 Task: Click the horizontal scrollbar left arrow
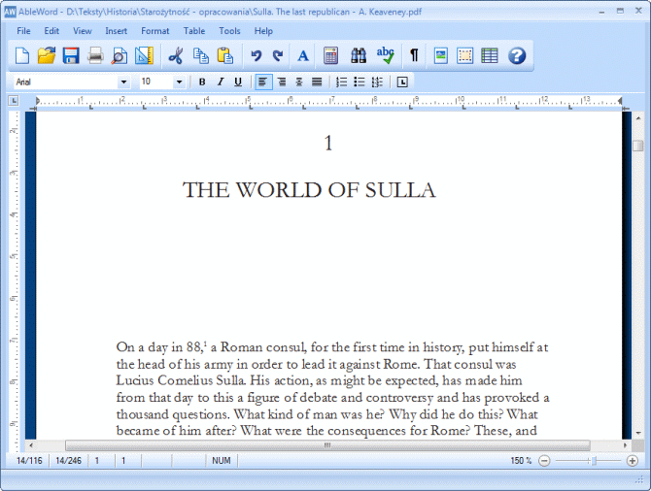click(31, 445)
